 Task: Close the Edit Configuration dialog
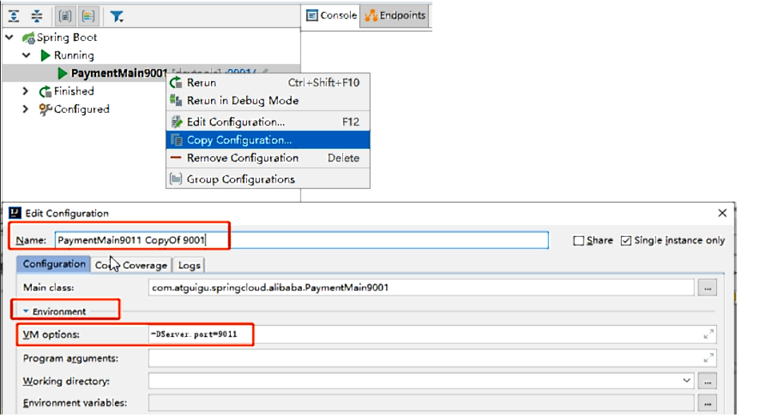click(723, 214)
